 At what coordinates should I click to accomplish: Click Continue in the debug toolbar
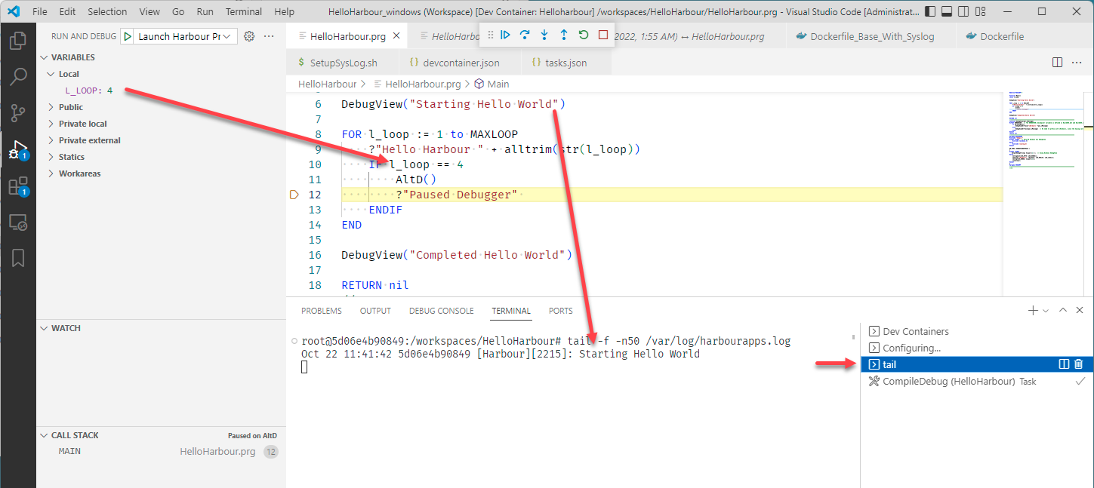506,35
